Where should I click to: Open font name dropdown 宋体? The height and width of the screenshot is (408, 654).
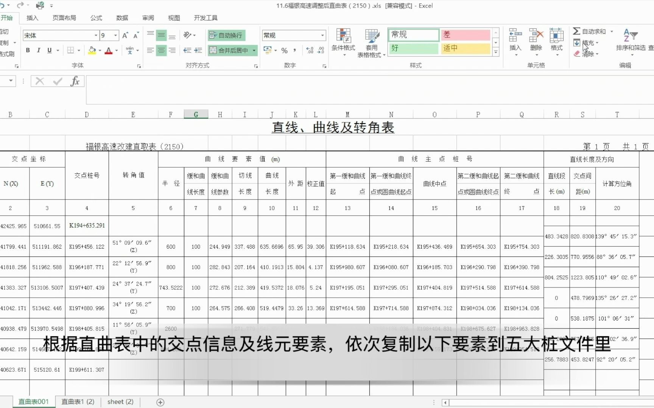[x=96, y=36]
